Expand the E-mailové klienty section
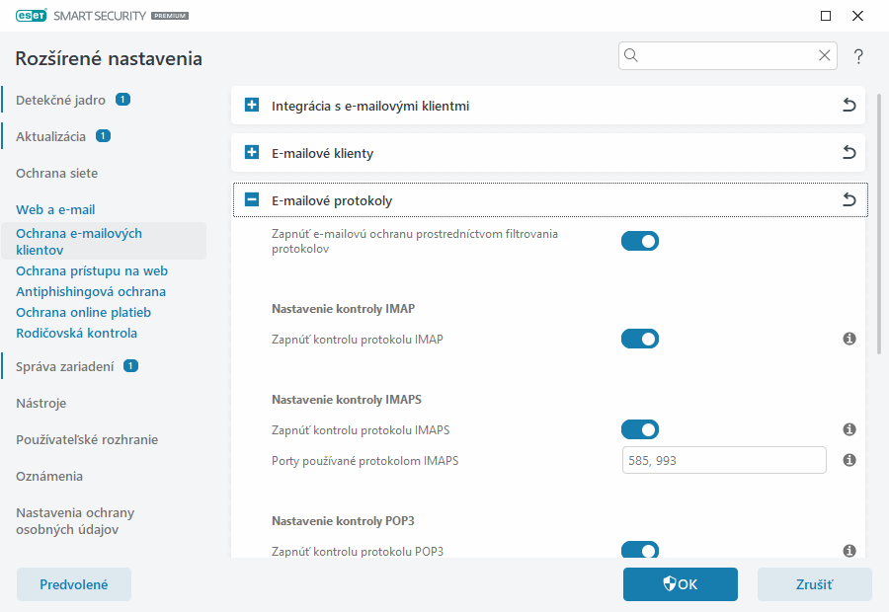The image size is (889, 612). [x=252, y=153]
